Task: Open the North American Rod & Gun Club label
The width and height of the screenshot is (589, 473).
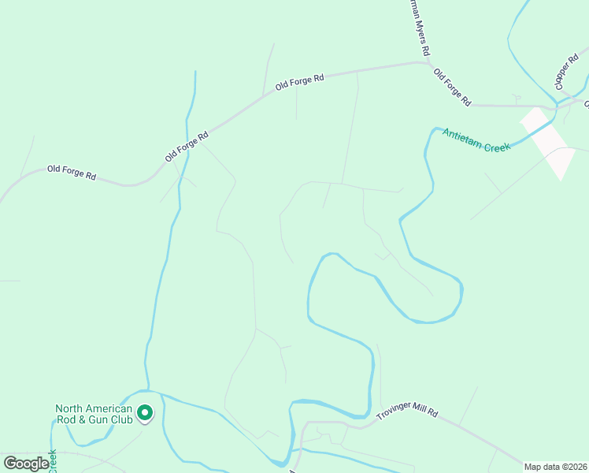Action: tap(94, 414)
